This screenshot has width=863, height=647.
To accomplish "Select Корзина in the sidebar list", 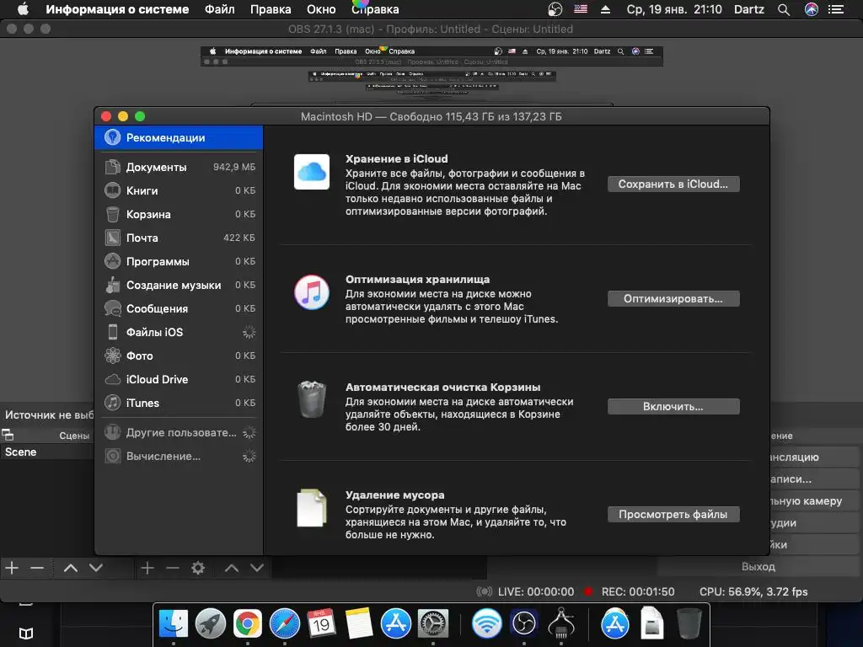I will [x=179, y=214].
